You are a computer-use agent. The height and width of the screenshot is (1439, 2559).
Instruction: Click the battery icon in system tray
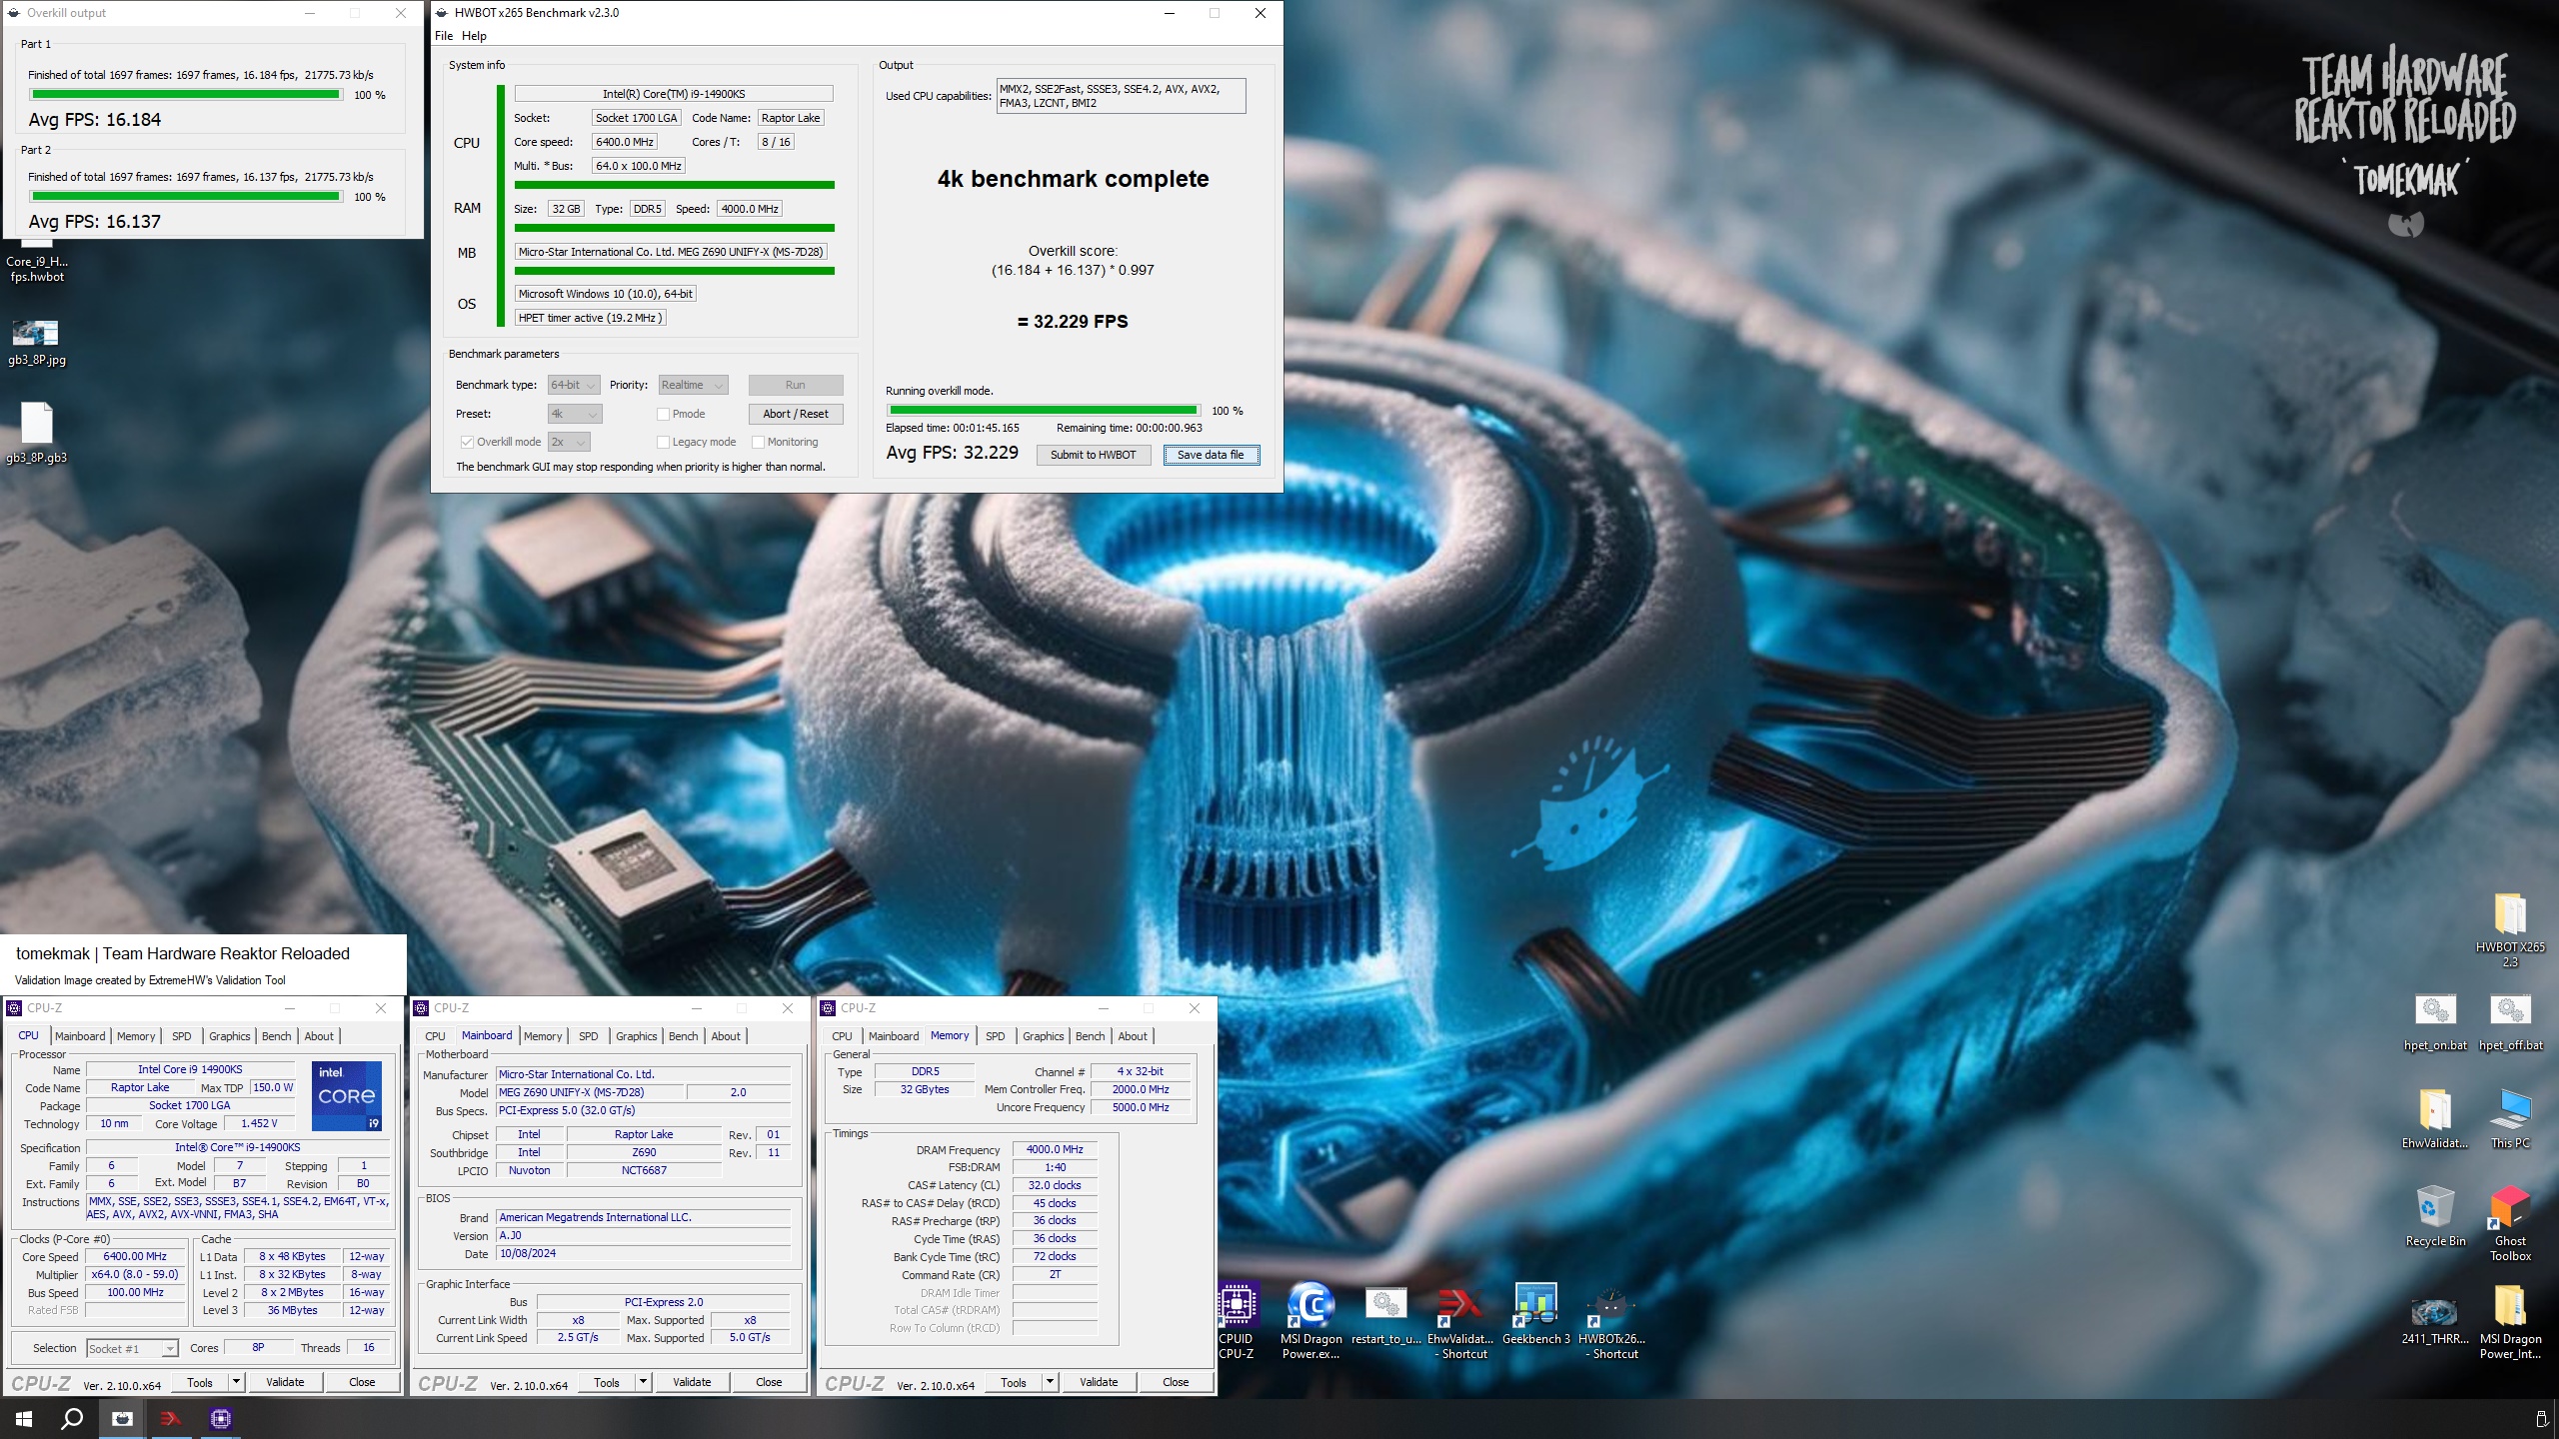point(2541,1419)
